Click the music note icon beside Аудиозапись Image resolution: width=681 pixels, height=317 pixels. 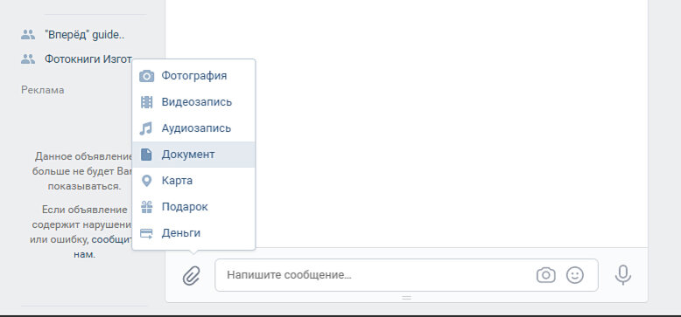[146, 128]
